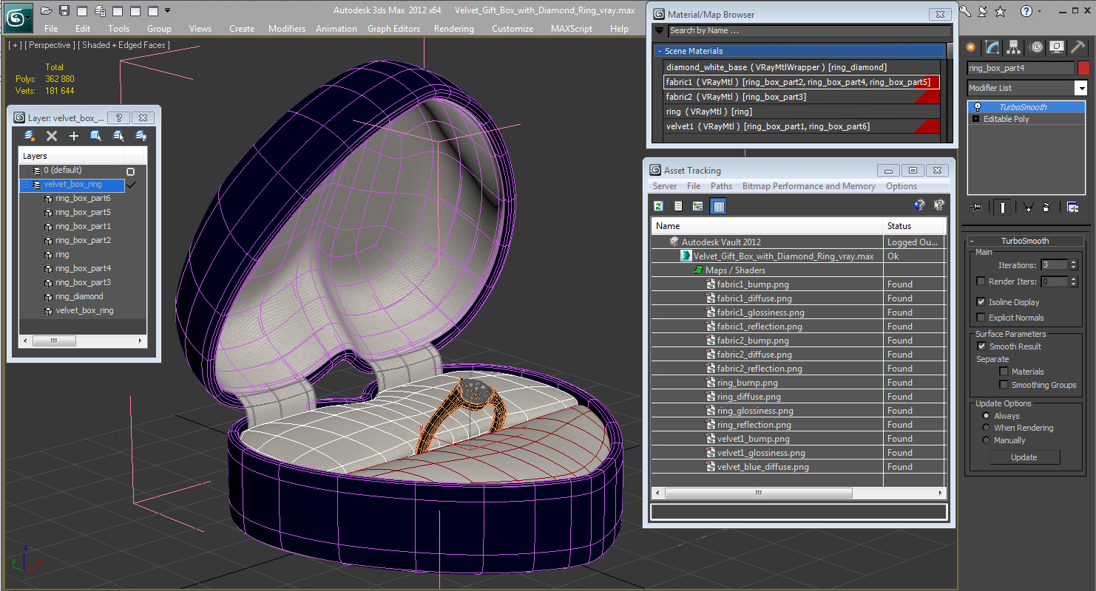Toggle the Smooth Result checkbox

[x=981, y=346]
